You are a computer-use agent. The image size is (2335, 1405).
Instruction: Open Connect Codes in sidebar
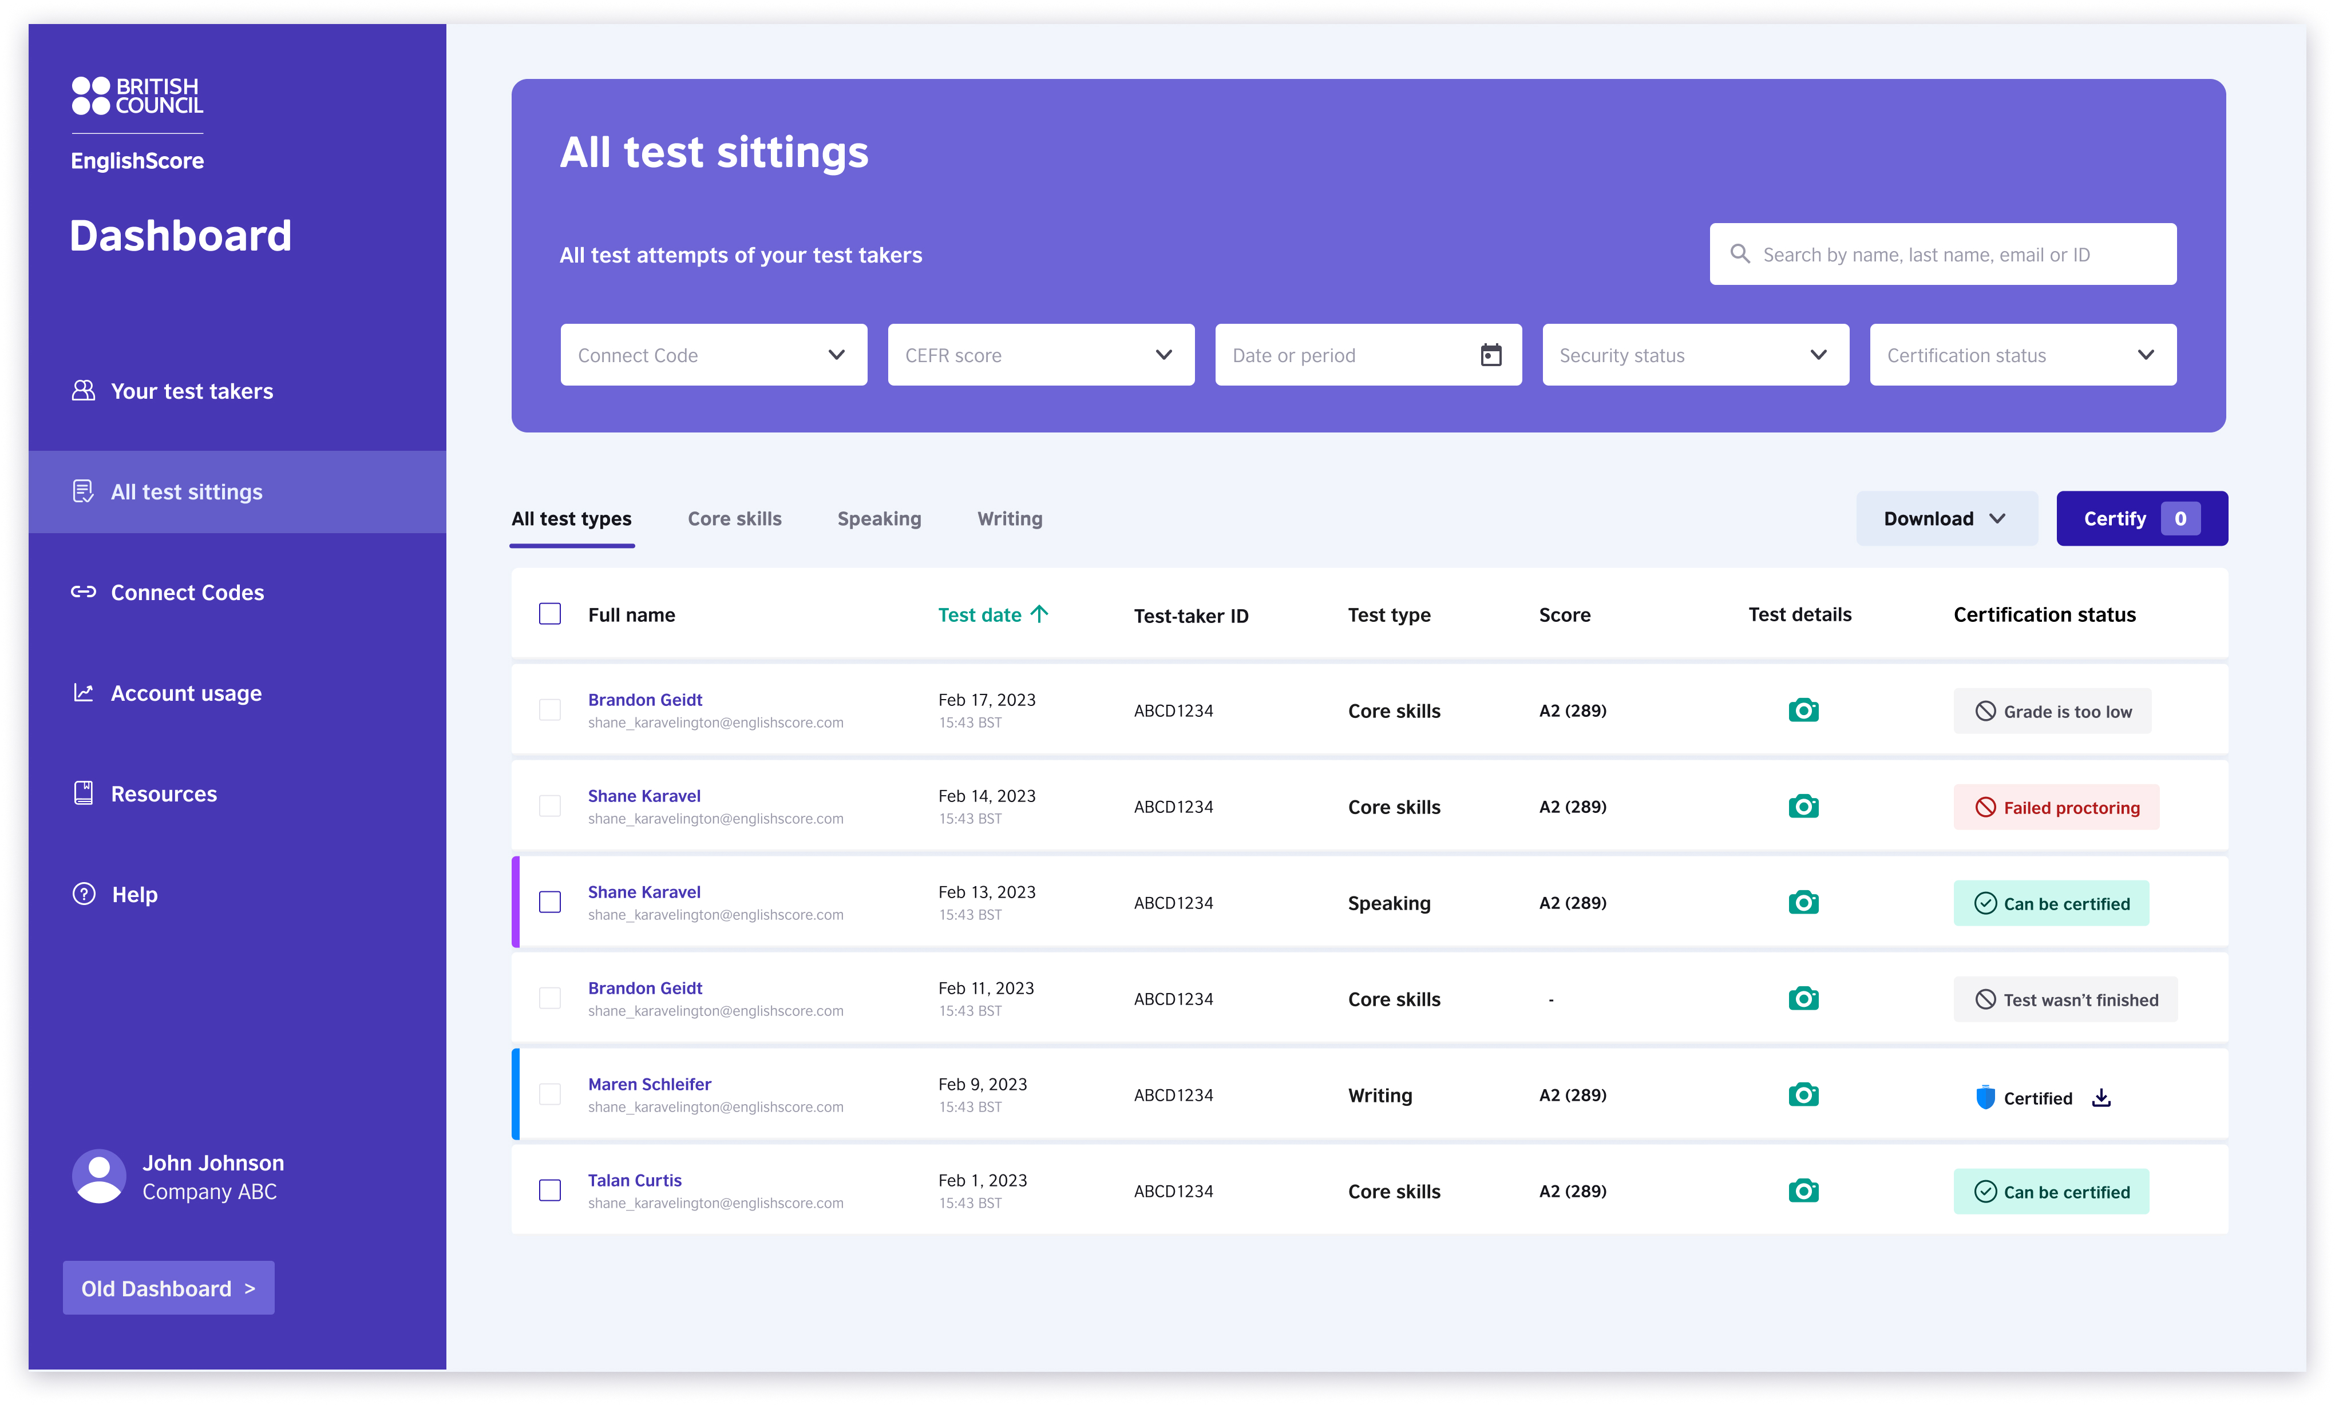pyautogui.click(x=237, y=592)
